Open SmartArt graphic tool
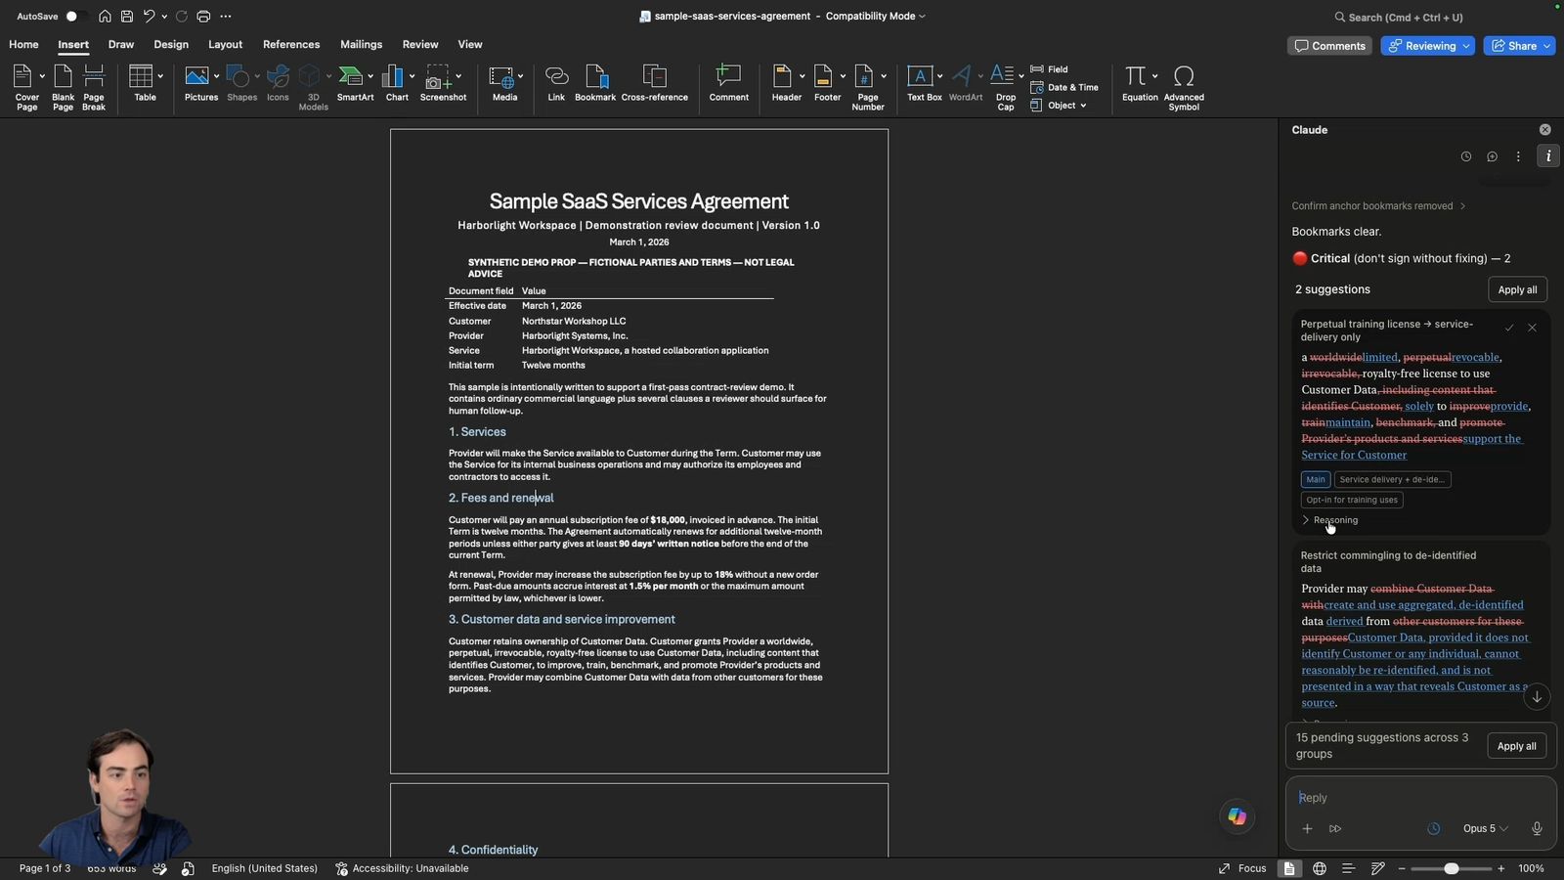This screenshot has width=1564, height=880. pos(355,82)
